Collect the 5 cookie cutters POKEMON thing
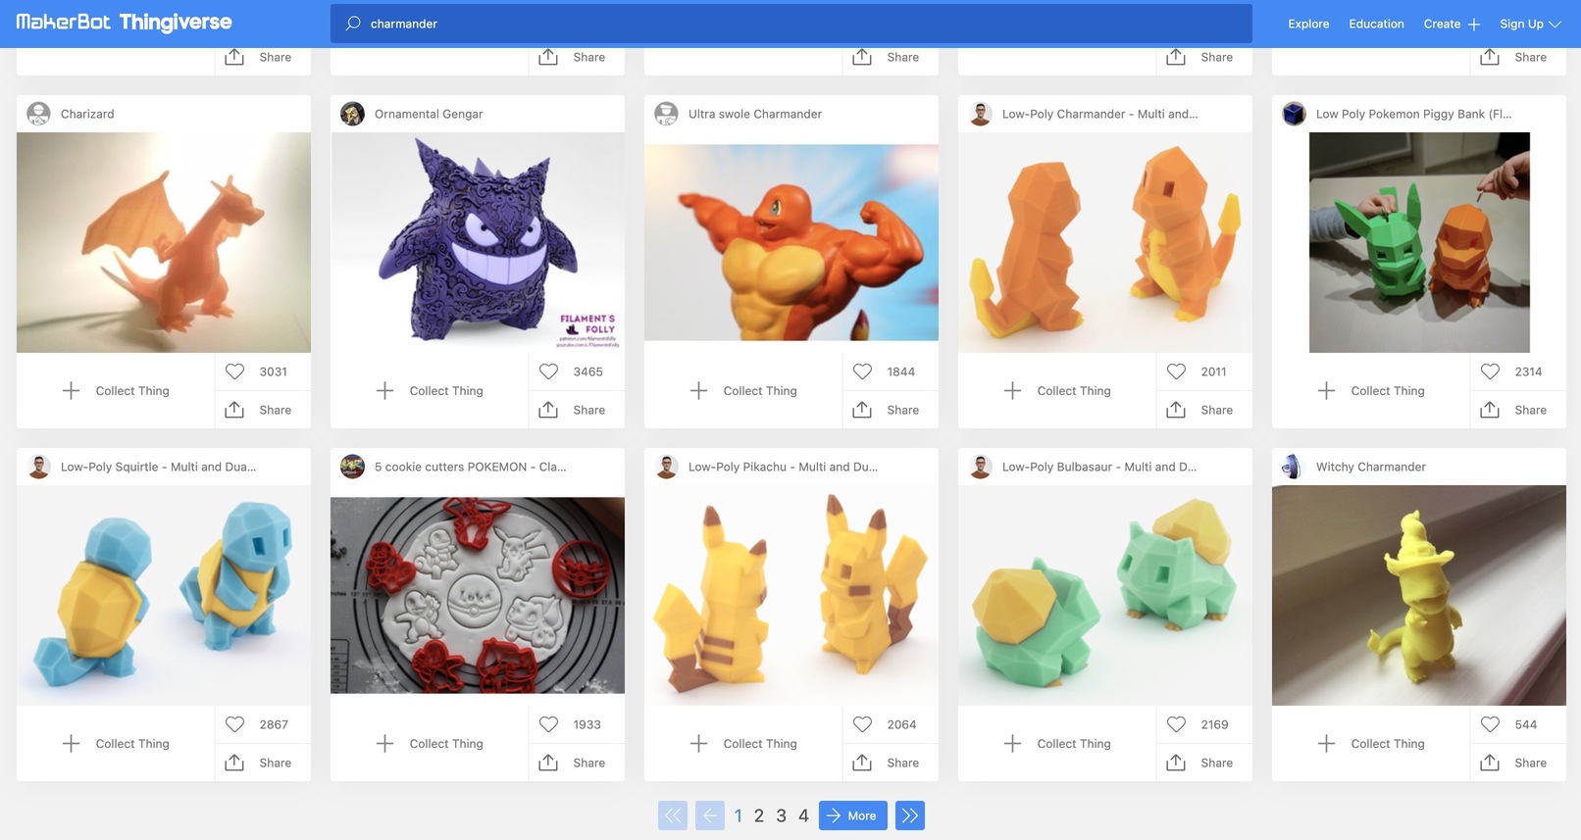The width and height of the screenshot is (1581, 840). coord(430,743)
